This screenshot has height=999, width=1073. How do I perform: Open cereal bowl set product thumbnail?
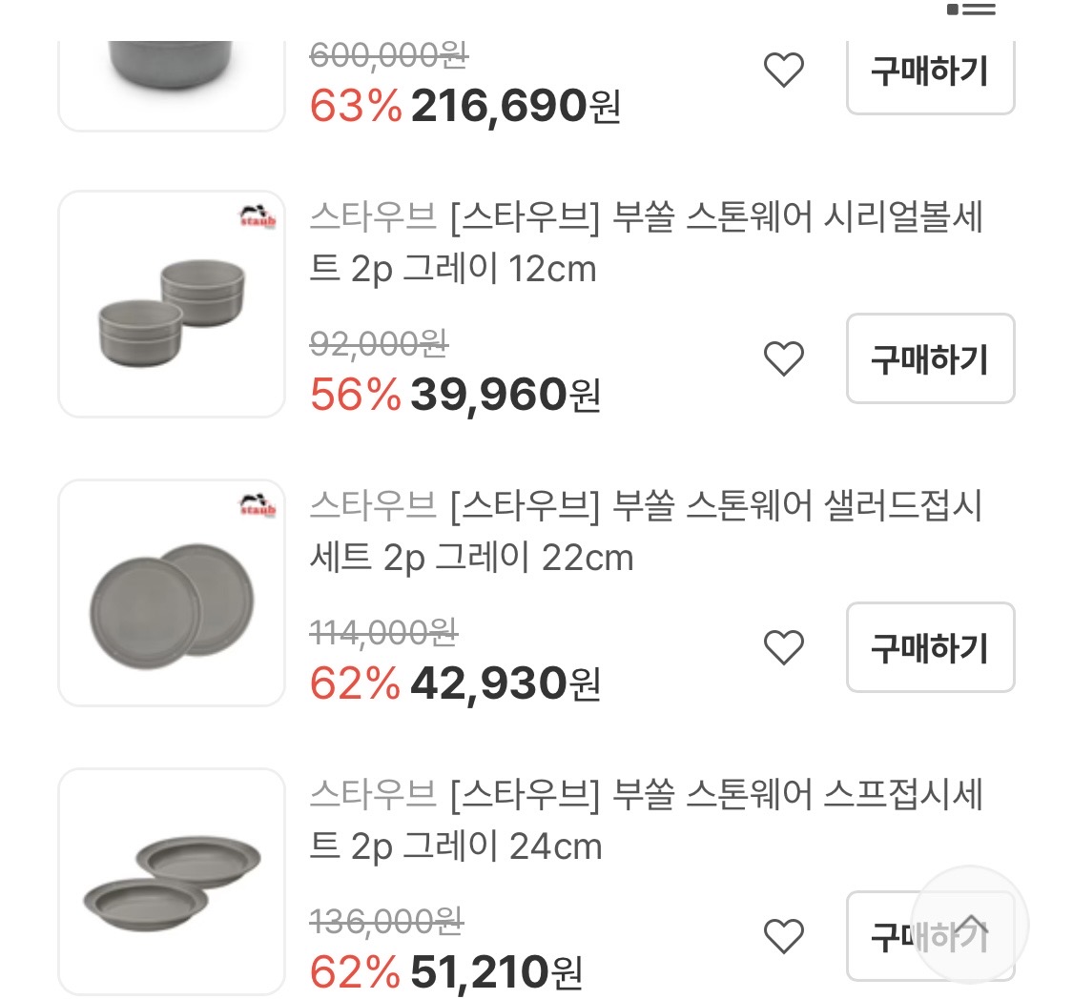click(x=172, y=304)
